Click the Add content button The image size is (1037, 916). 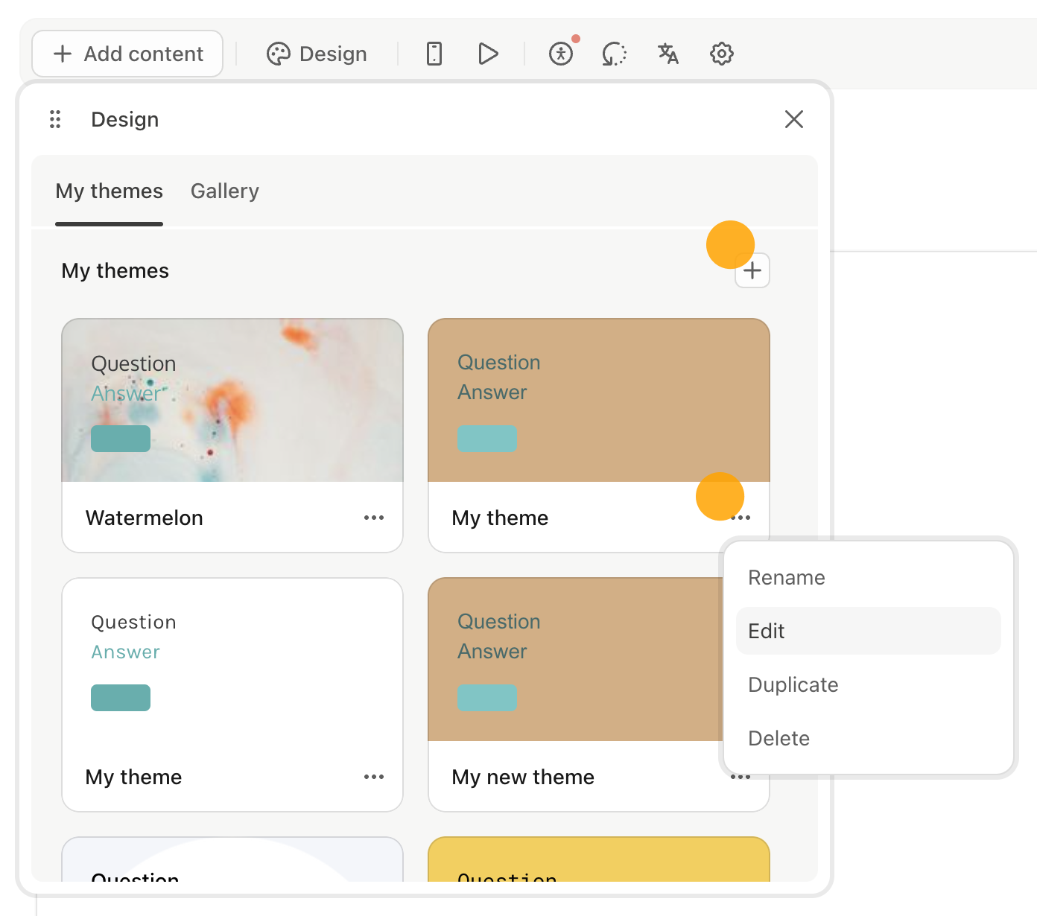point(127,54)
